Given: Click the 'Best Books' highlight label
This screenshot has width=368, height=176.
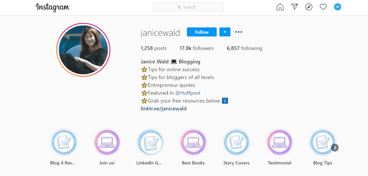Looking at the screenshot, I should coord(193,163).
